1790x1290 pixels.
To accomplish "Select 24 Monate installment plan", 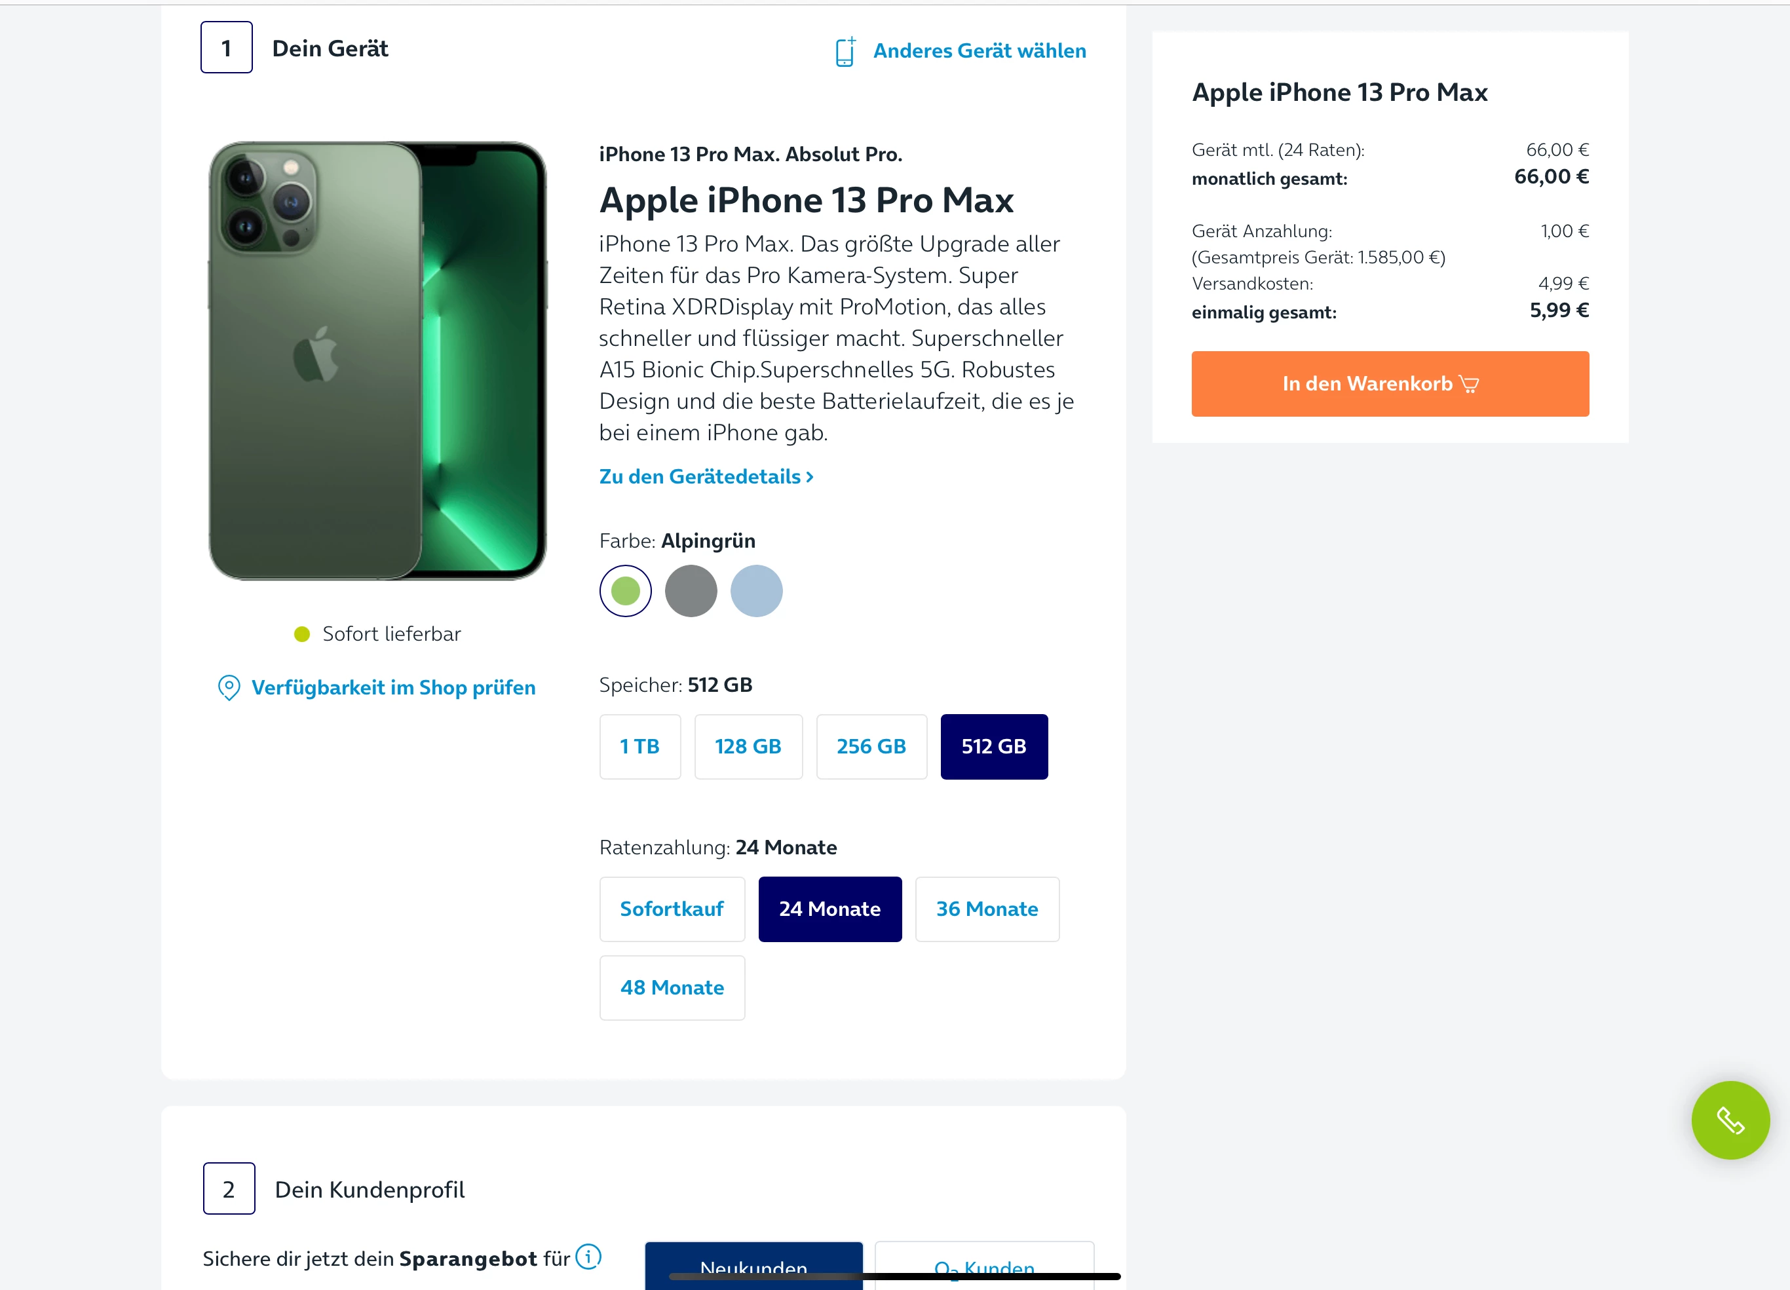I will (x=829, y=909).
